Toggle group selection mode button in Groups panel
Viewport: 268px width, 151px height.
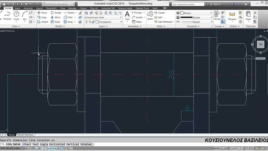tap(223, 22)
